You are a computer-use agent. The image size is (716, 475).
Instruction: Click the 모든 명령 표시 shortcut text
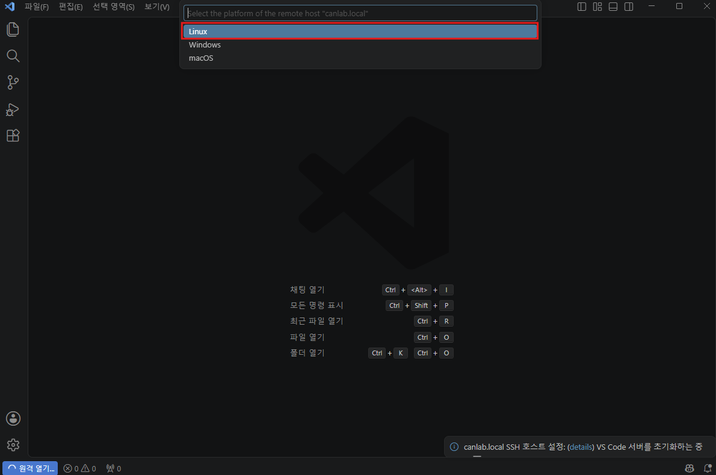316,305
